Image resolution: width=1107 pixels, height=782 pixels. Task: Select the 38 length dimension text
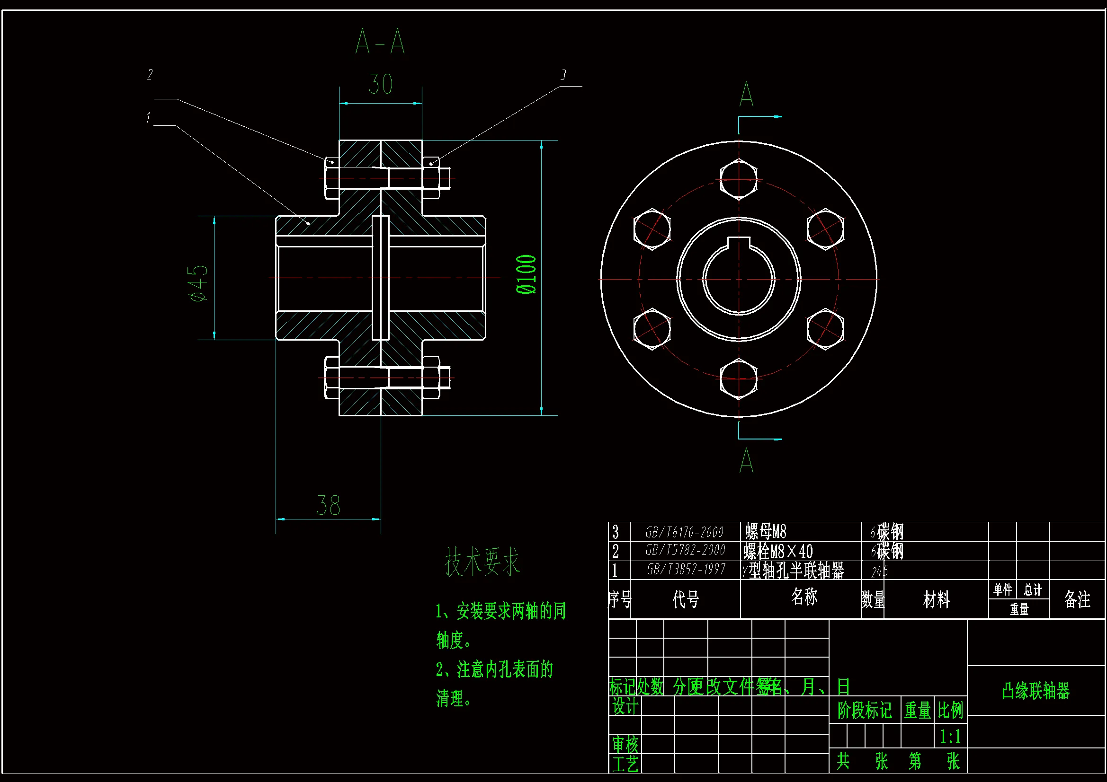(x=328, y=506)
